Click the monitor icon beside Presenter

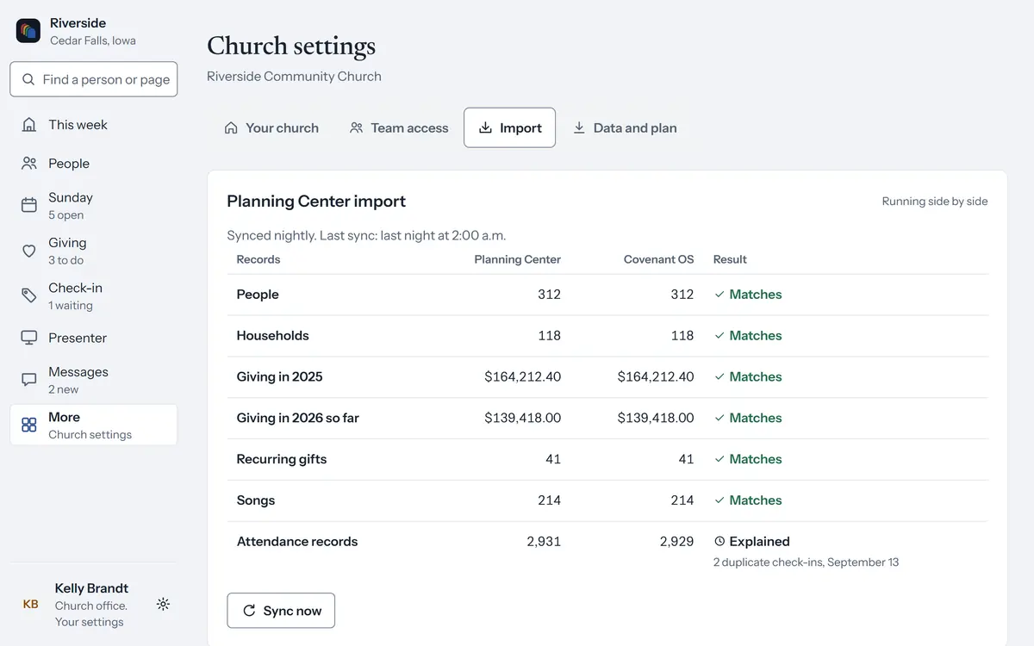point(29,338)
